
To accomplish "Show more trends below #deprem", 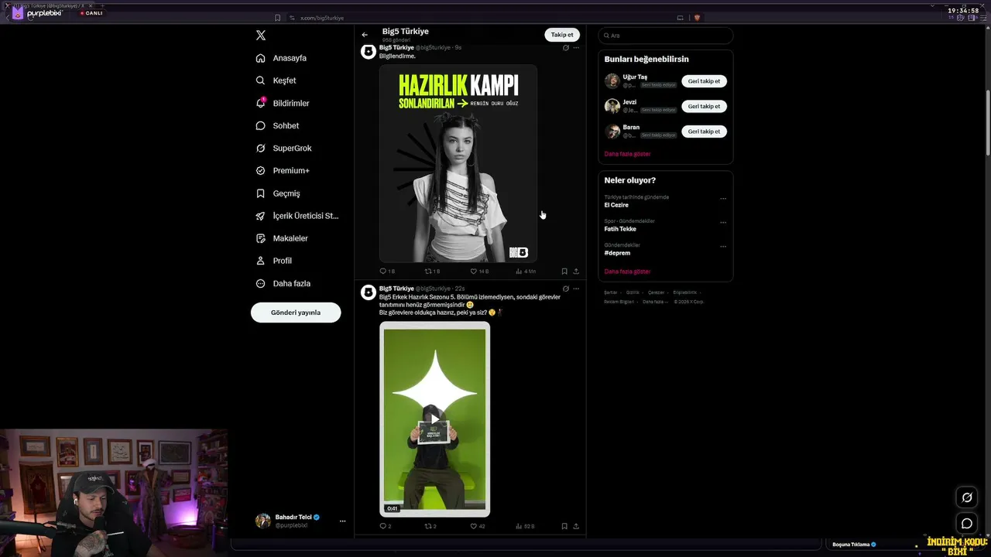I will tap(627, 272).
